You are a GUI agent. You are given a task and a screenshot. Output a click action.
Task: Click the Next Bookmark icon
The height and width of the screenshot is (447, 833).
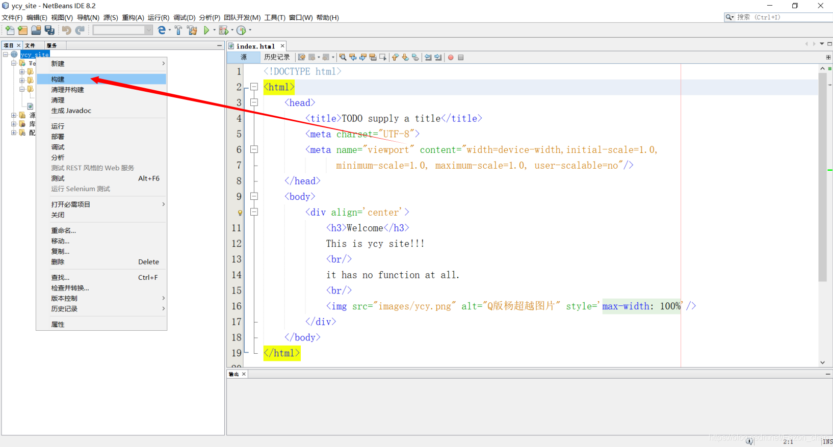(x=405, y=58)
